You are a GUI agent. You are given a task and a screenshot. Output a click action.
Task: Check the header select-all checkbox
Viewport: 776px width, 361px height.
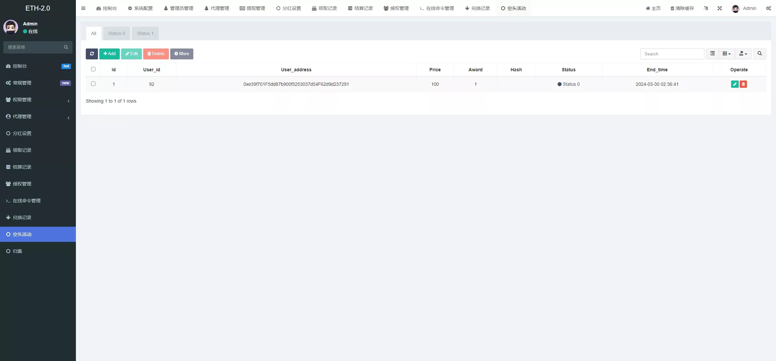pos(93,69)
